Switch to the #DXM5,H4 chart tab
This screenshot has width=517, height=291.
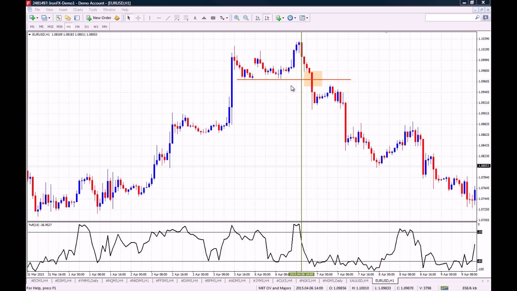[x=189, y=280]
